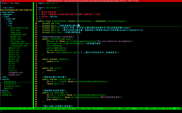This screenshot has height=113, width=182.
Task: Click the 'this.maxN=maxN;' statement
Action: (55, 46)
